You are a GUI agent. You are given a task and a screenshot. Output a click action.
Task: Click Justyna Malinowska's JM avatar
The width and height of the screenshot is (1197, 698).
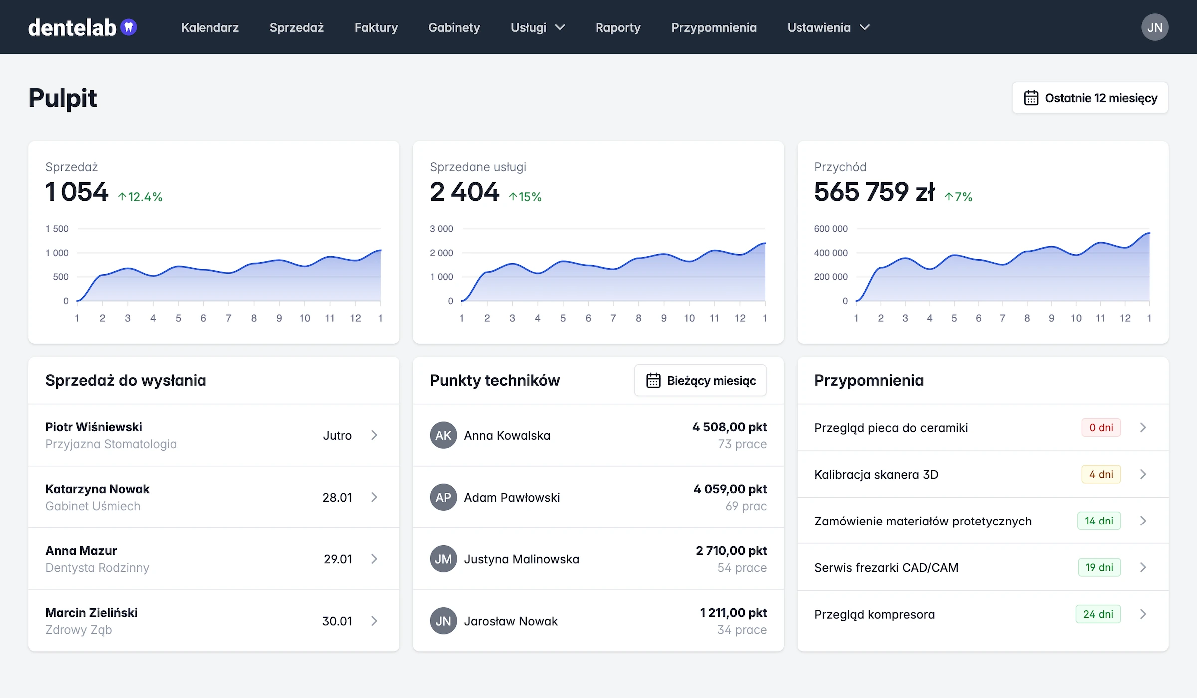pos(443,559)
